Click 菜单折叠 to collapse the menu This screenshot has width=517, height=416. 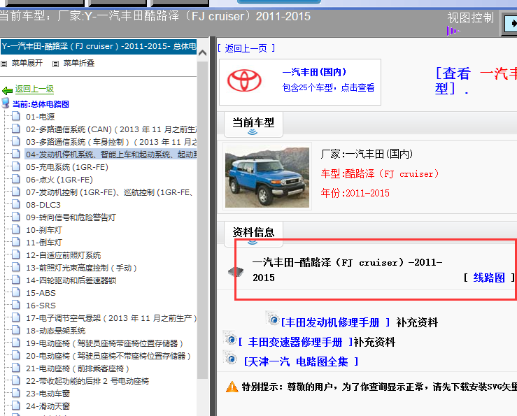pos(79,63)
